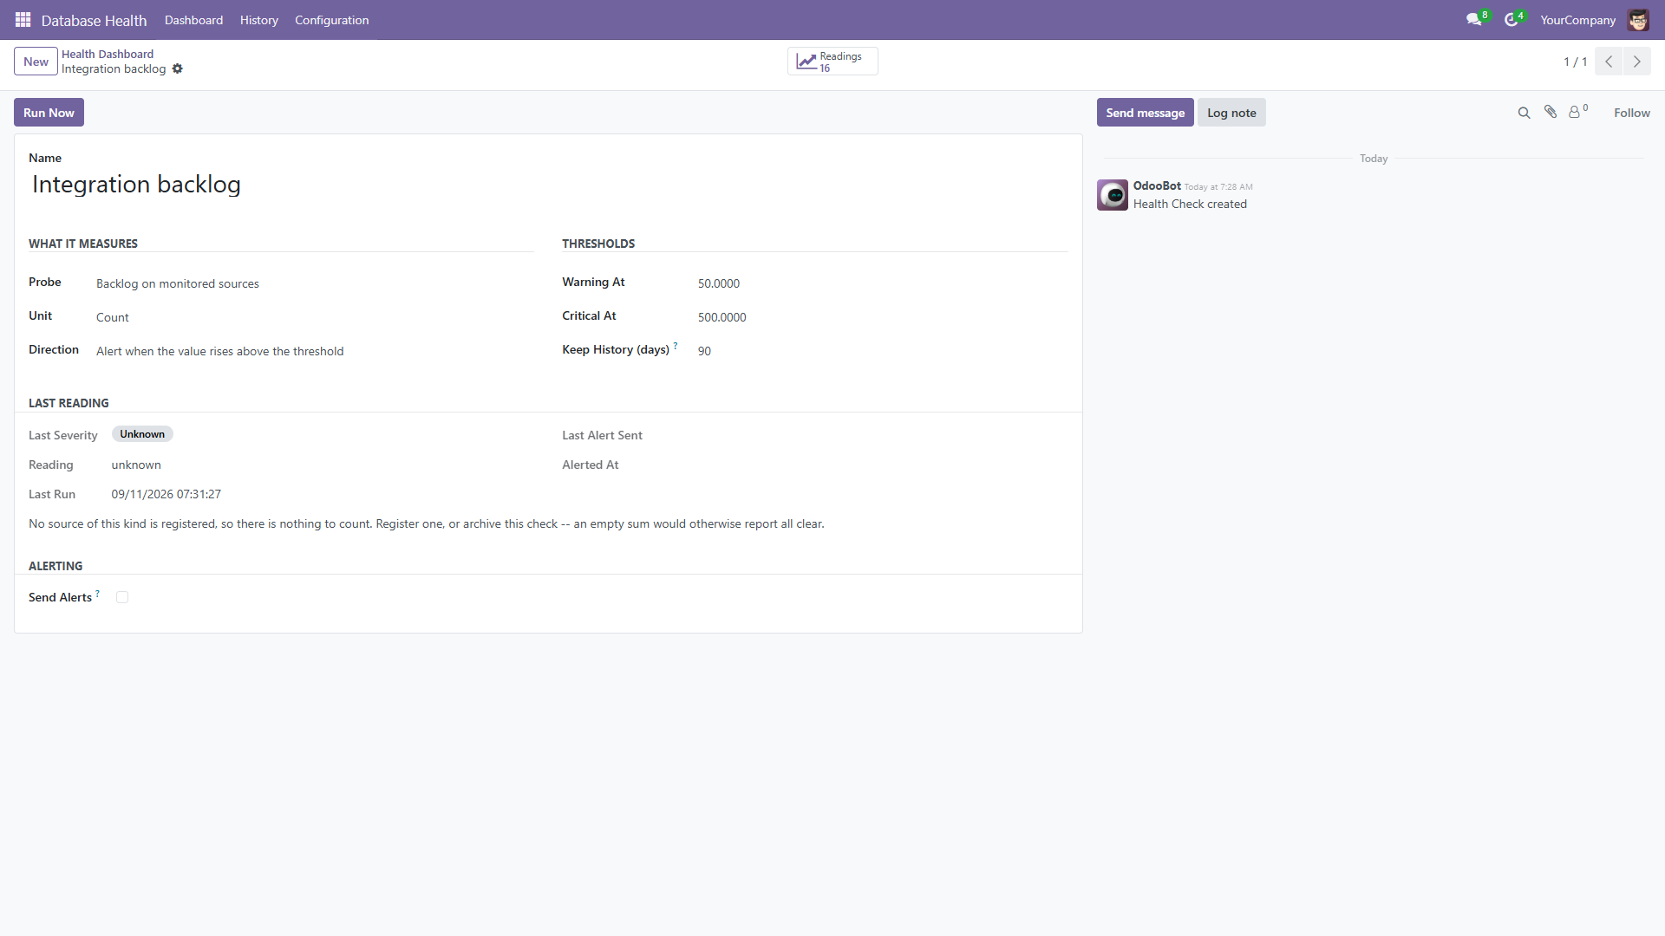Open the Dashboard menu
This screenshot has height=936, width=1665.
tap(193, 20)
